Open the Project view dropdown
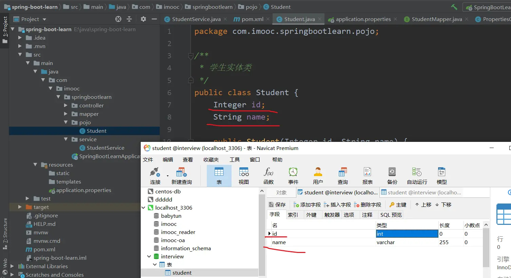Image resolution: width=511 pixels, height=278 pixels. 44,19
